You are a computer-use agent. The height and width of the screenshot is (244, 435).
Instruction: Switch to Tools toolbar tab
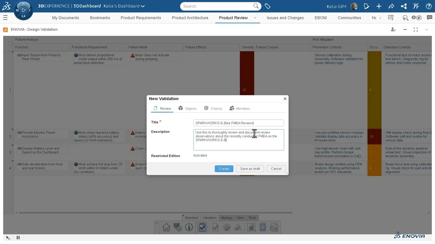point(252,218)
